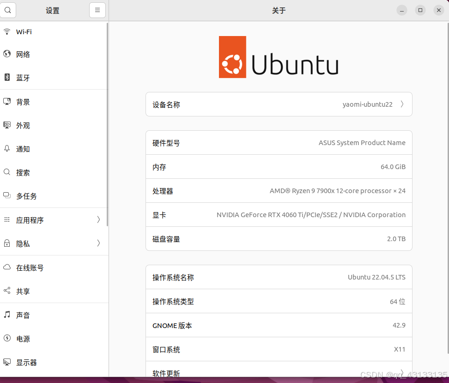Screen dimensions: 449x383
Task: Maximize the Settings window
Action: point(420,10)
